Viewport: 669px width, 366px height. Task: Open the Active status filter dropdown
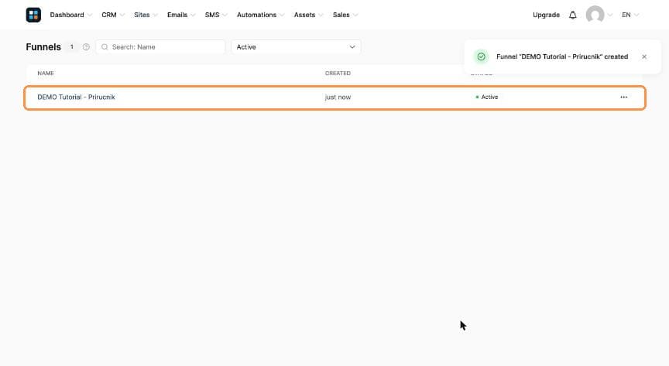coord(296,47)
